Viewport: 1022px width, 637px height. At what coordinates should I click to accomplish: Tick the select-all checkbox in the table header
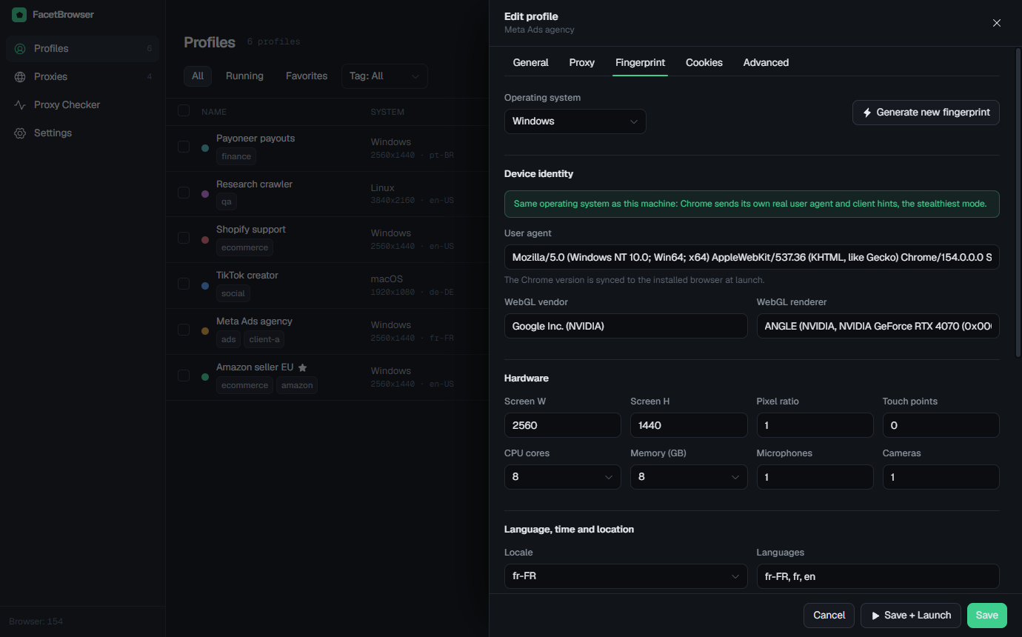click(x=184, y=111)
